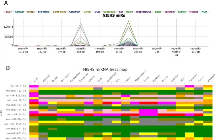
Task: Click olive Biceps cell in rno-miR-511-3p row
Action: coord(52,129)
